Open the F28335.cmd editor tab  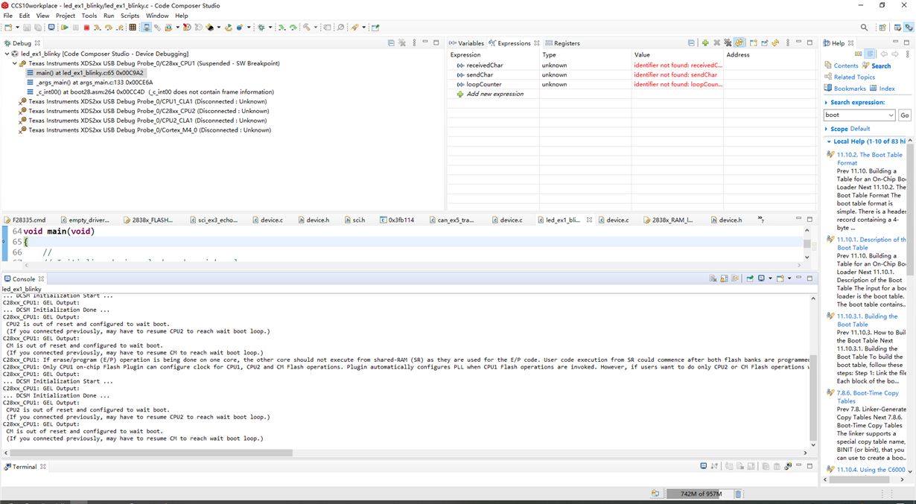coord(25,220)
